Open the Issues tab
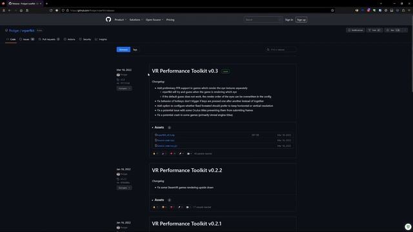The width and height of the screenshot is (413, 232). click(26, 39)
